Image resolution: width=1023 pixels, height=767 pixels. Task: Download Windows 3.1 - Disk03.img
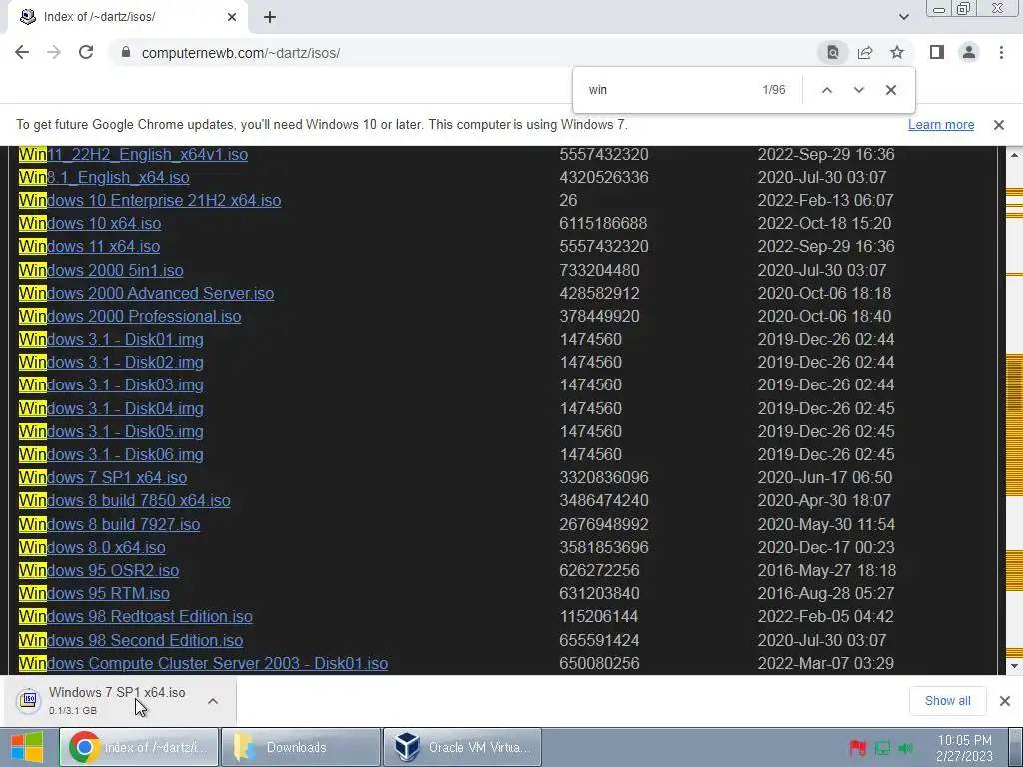point(111,385)
